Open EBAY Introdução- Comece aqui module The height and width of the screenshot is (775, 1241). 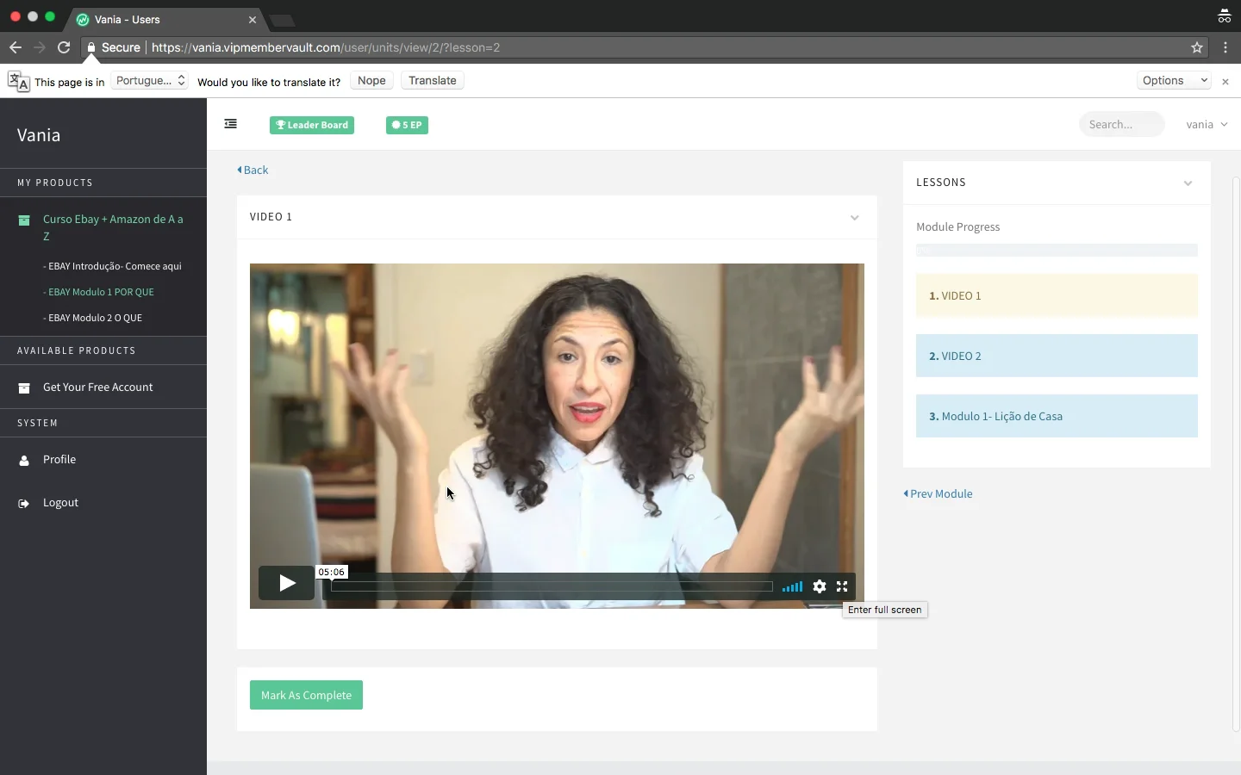112,266
